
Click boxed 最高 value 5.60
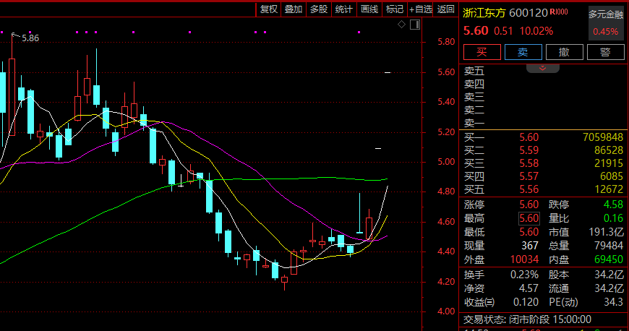coord(529,218)
